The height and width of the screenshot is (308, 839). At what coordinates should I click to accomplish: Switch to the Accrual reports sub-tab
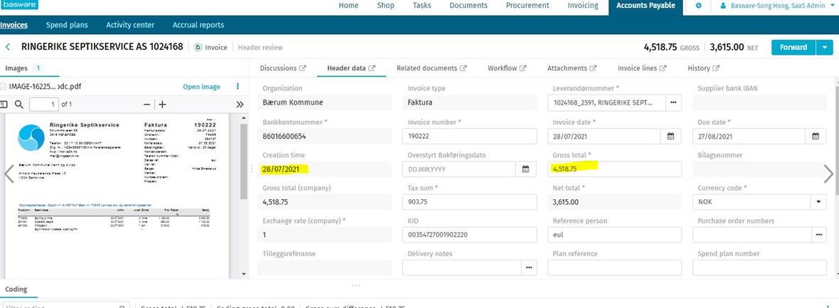198,25
